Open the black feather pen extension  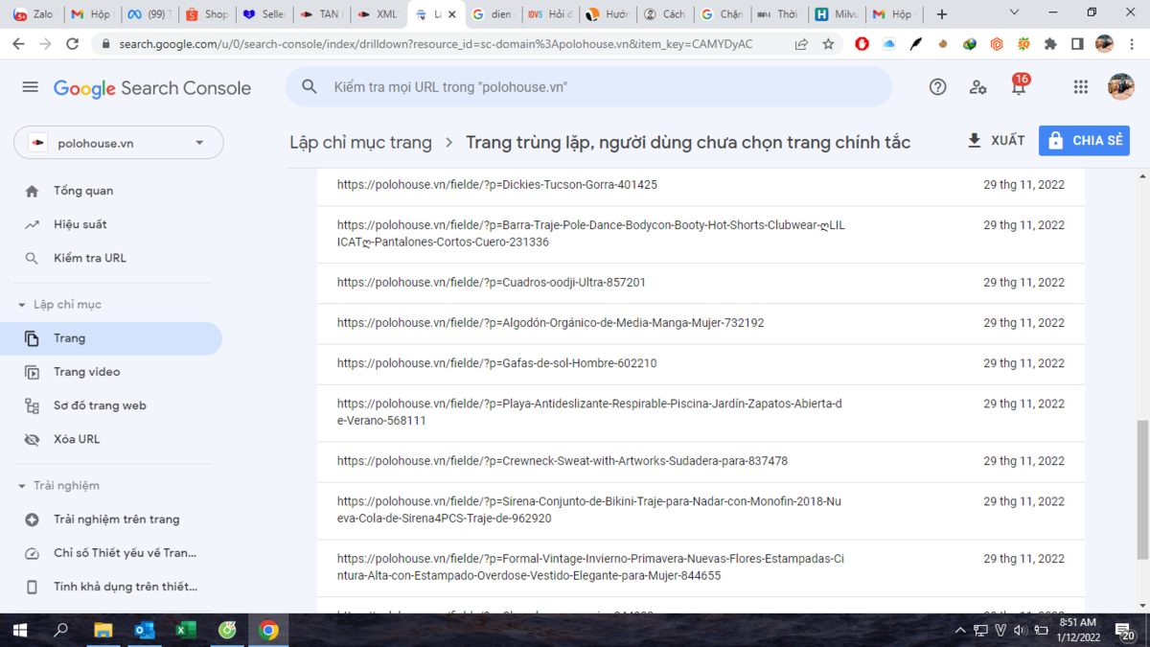916,44
